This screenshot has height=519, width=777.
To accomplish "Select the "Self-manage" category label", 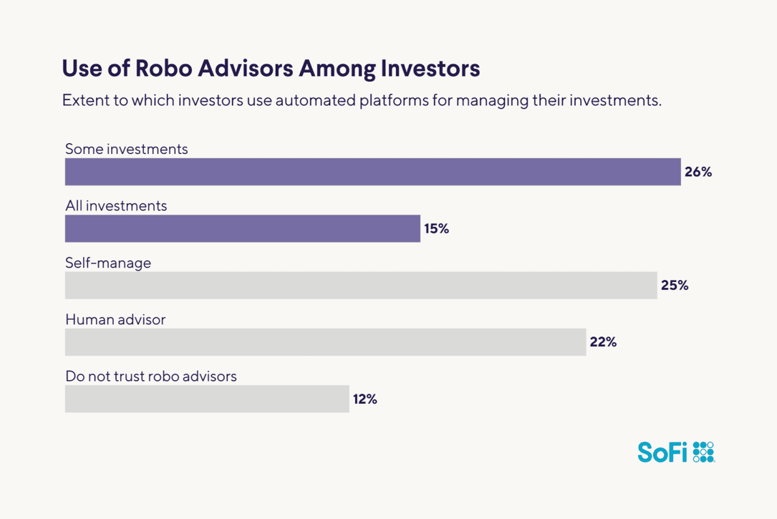I will 108,262.
